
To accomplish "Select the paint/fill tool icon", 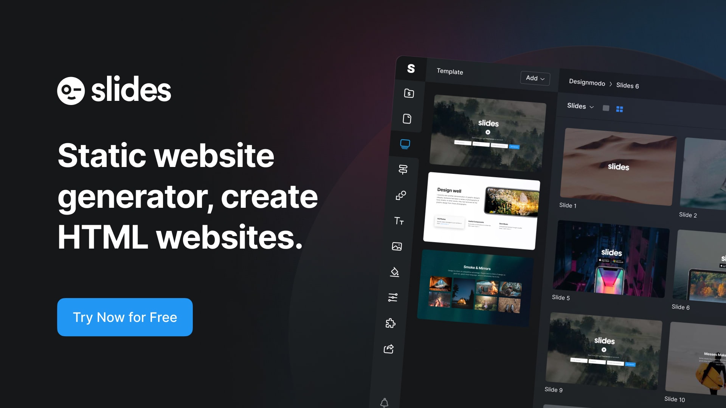I will pyautogui.click(x=394, y=272).
